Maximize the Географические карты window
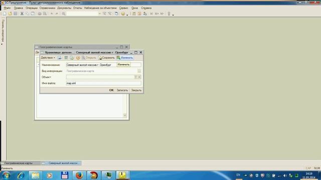Viewport: 321px width, 180px height. [x=121, y=47]
